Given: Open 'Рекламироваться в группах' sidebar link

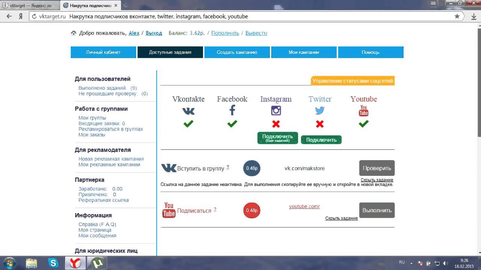Looking at the screenshot, I should click(x=111, y=129).
